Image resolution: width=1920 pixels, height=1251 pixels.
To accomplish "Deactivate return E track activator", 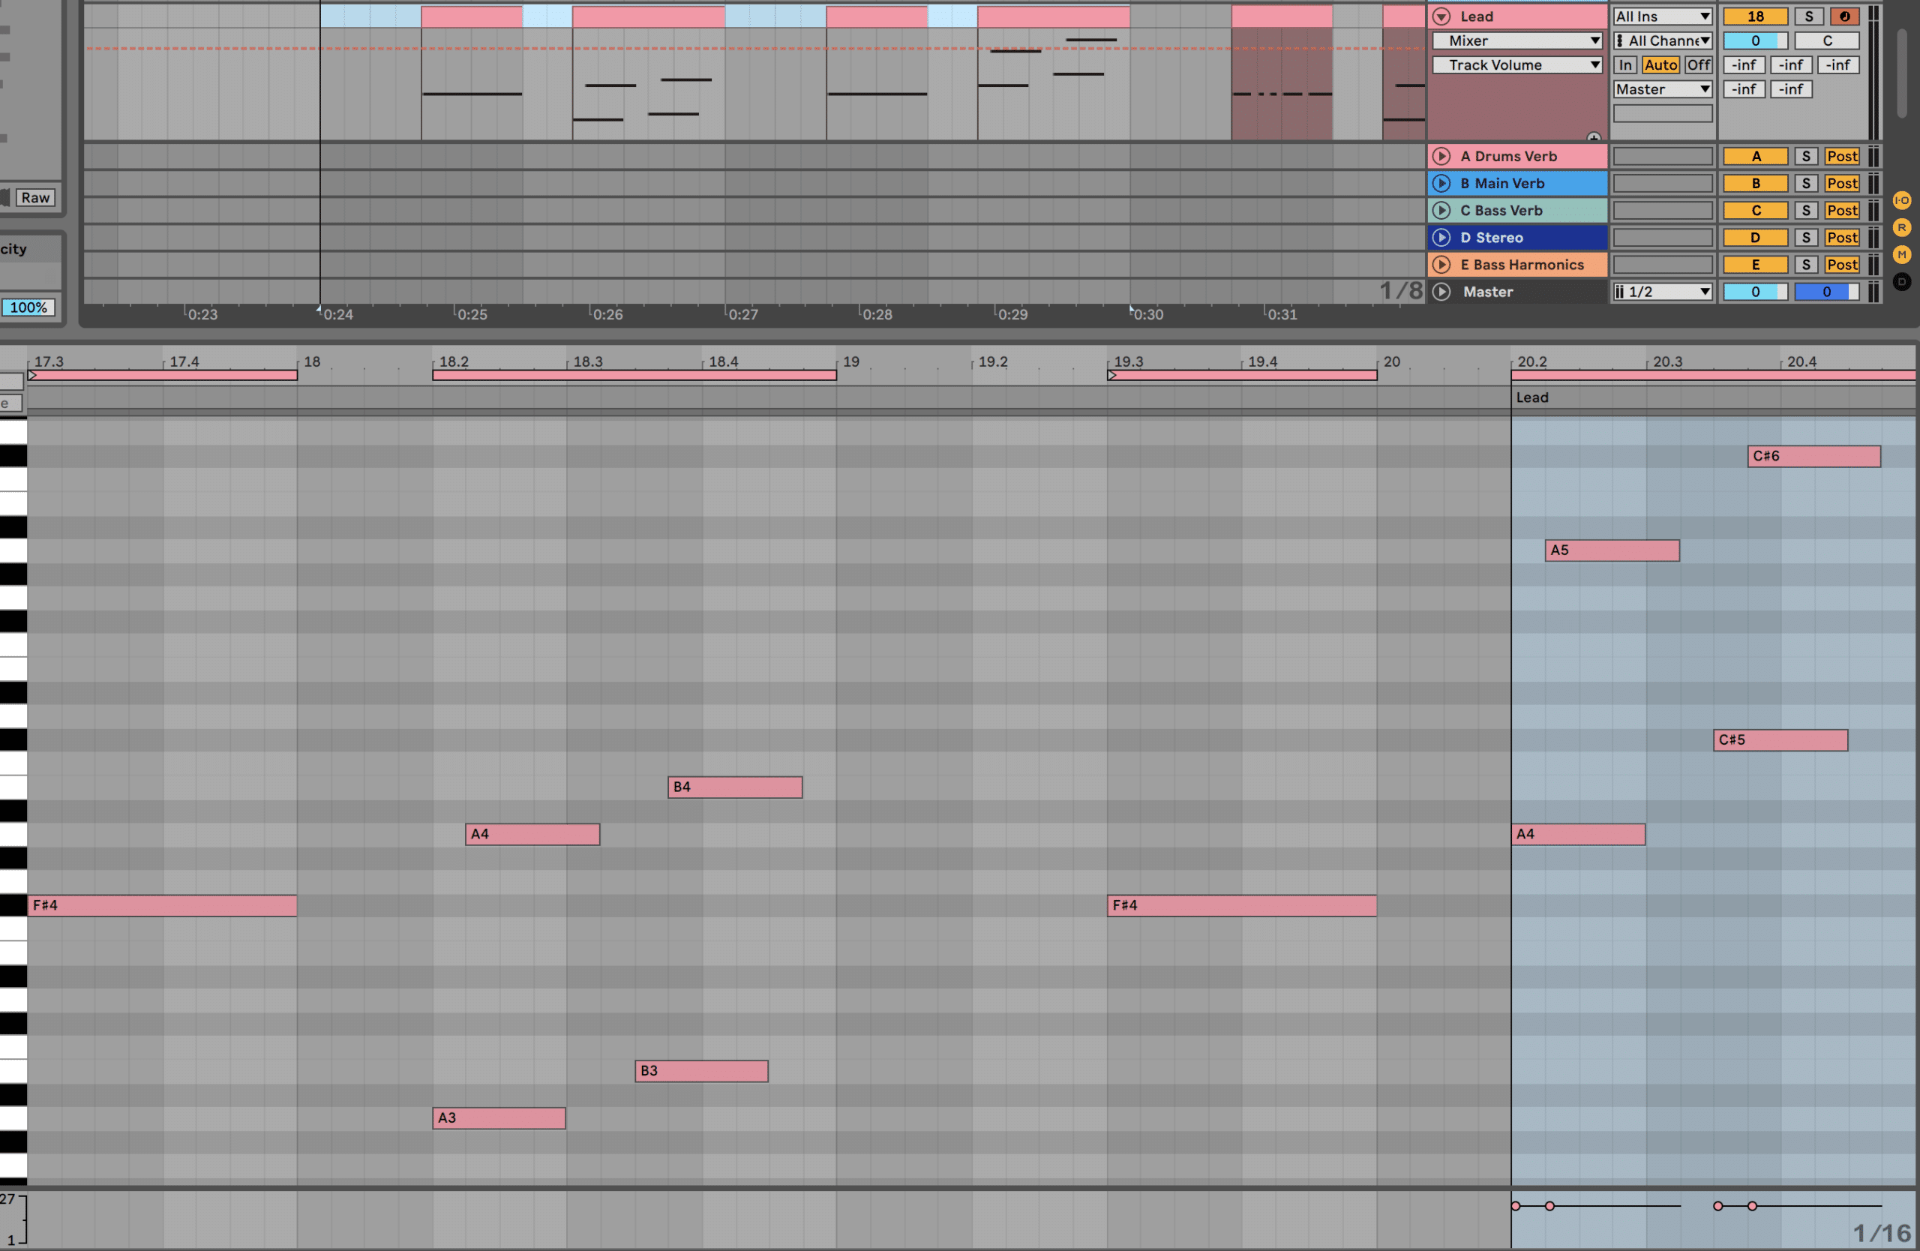I will [1756, 265].
